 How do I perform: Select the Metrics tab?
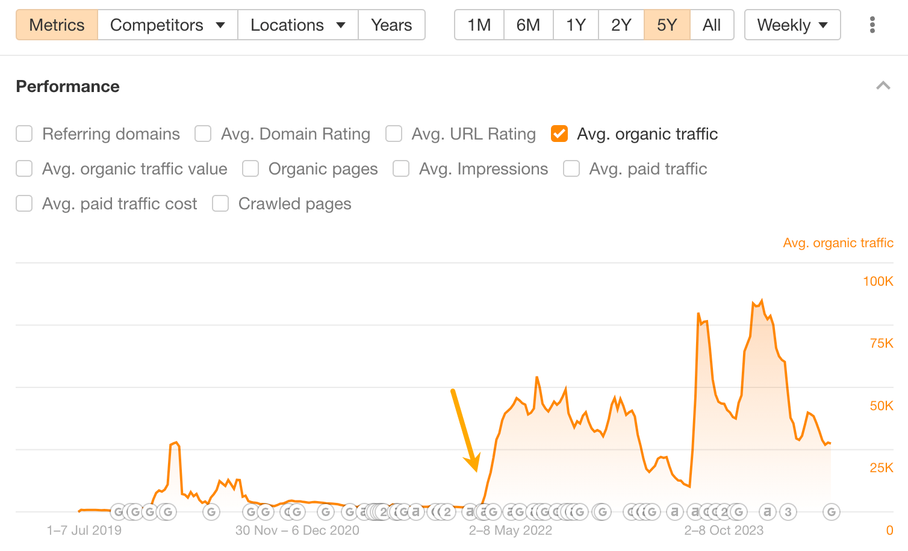[56, 25]
